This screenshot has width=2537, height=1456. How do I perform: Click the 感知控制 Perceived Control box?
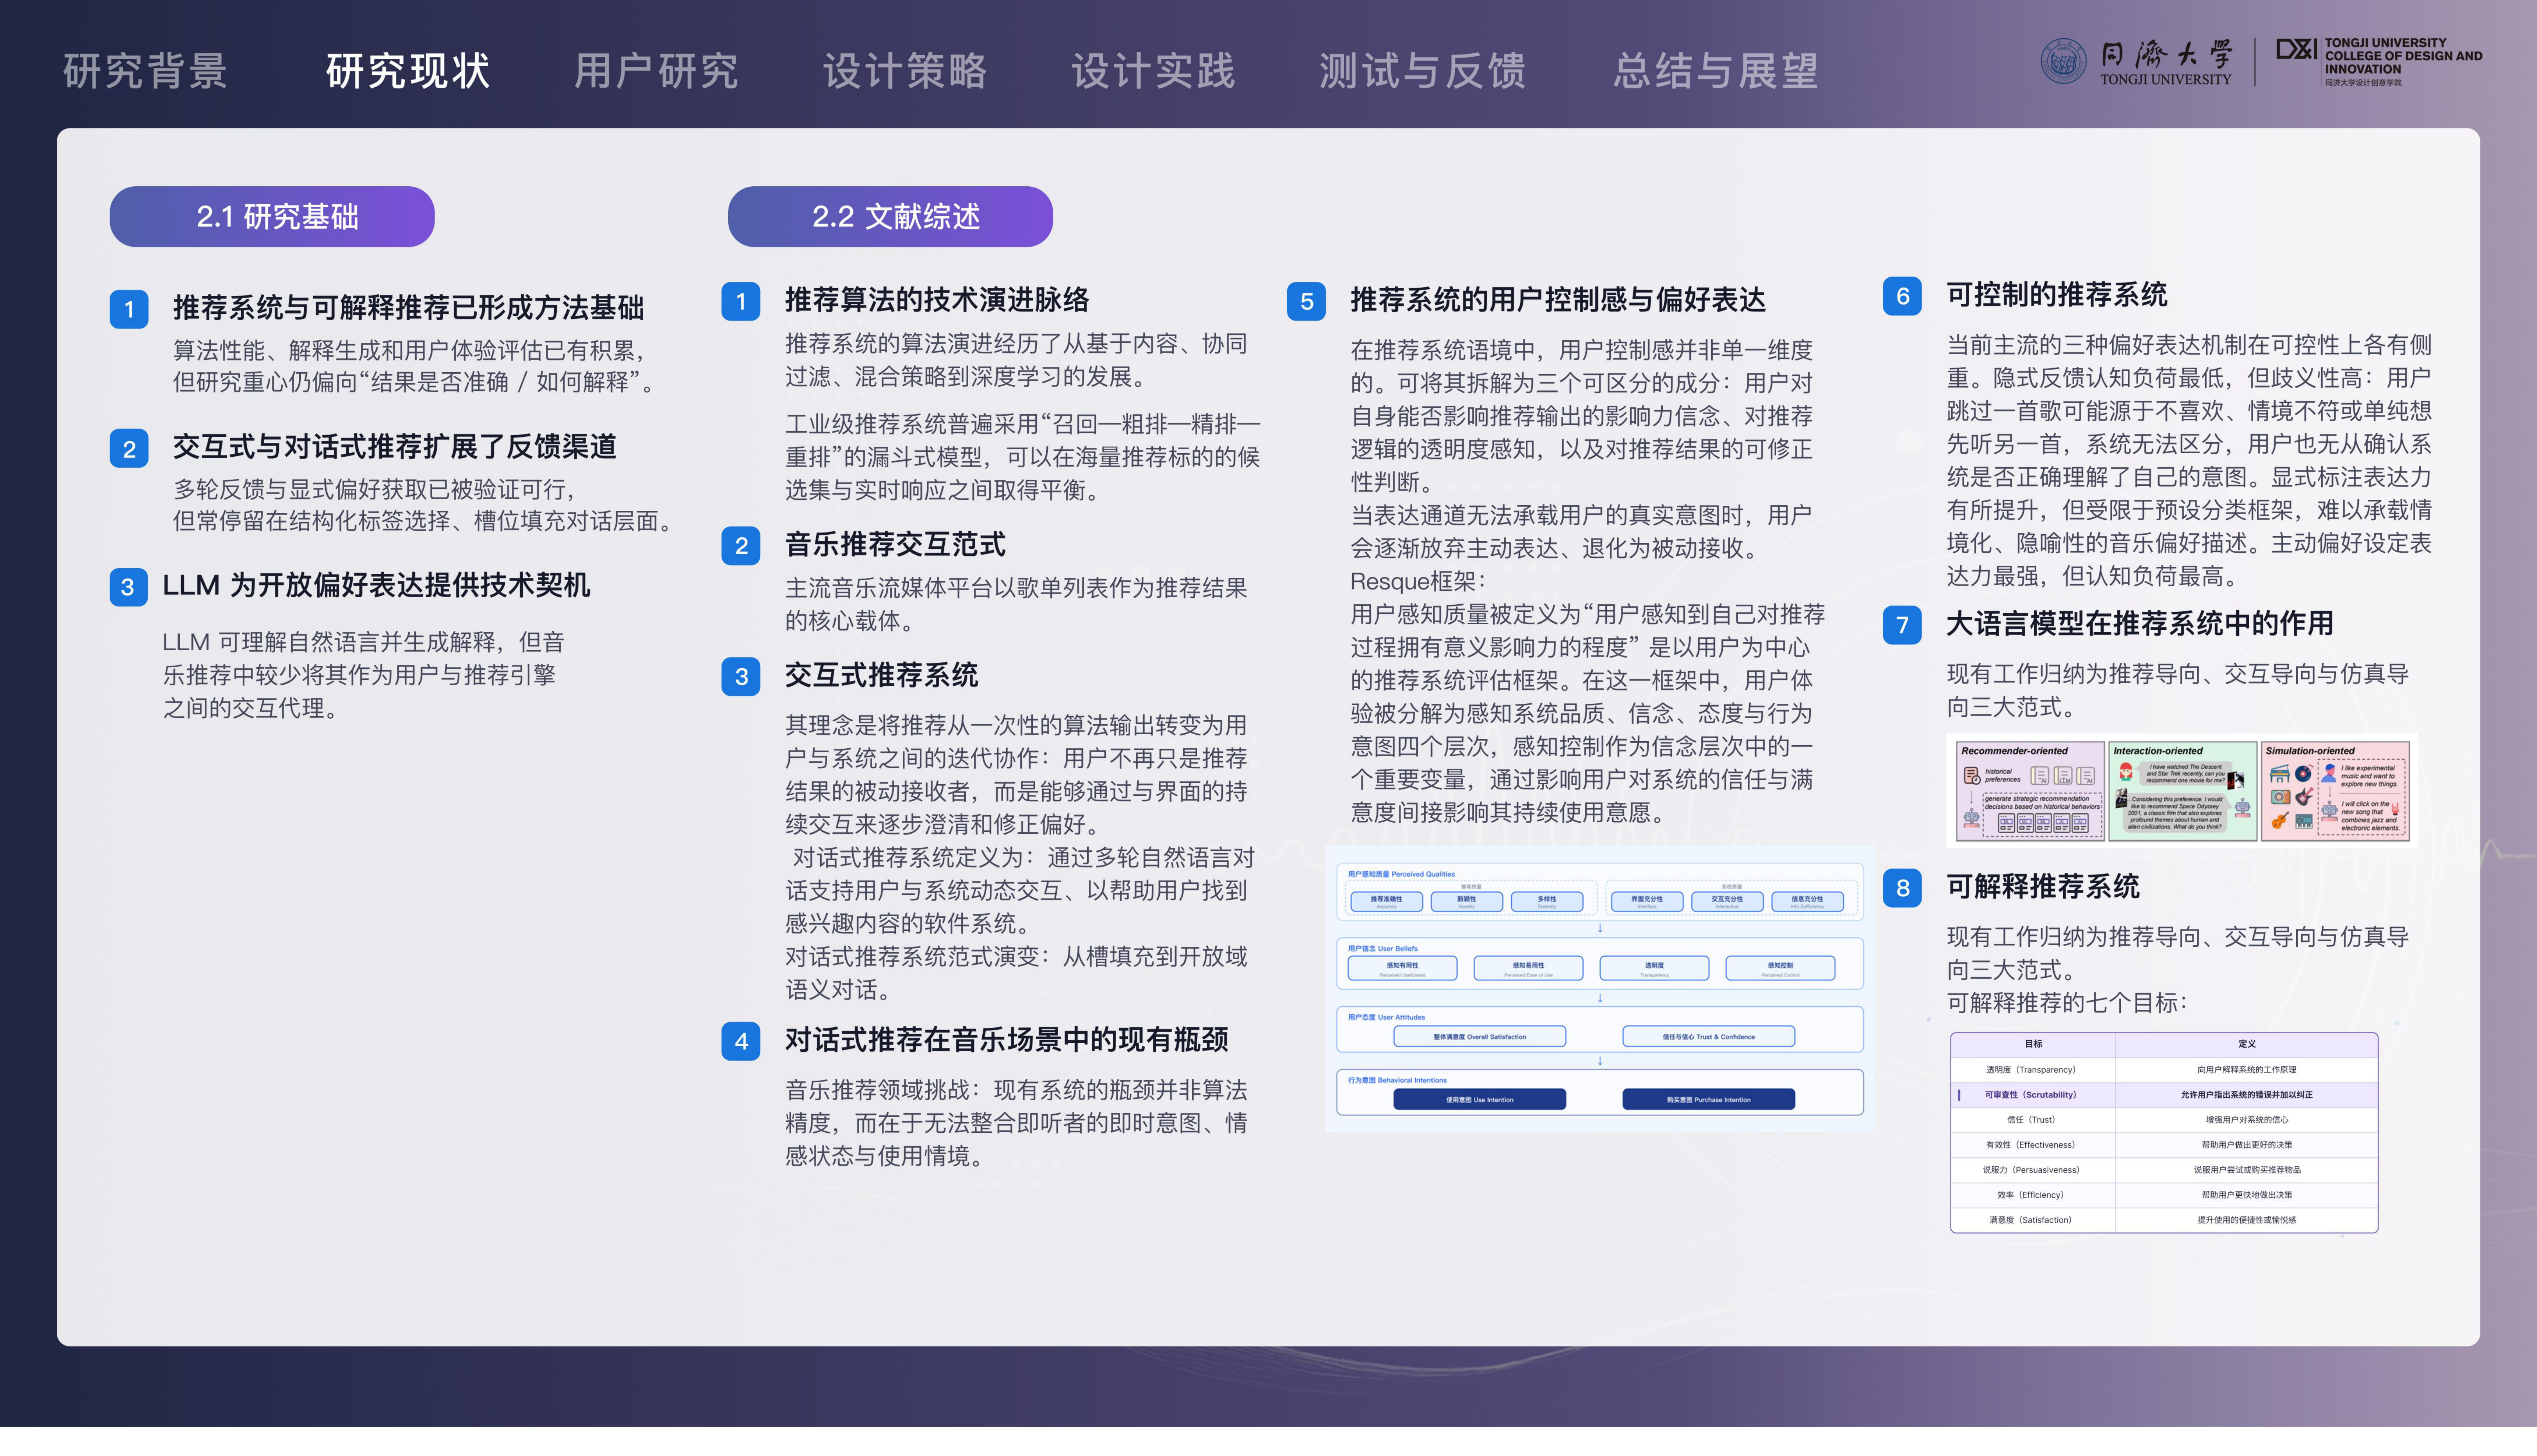1780,968
